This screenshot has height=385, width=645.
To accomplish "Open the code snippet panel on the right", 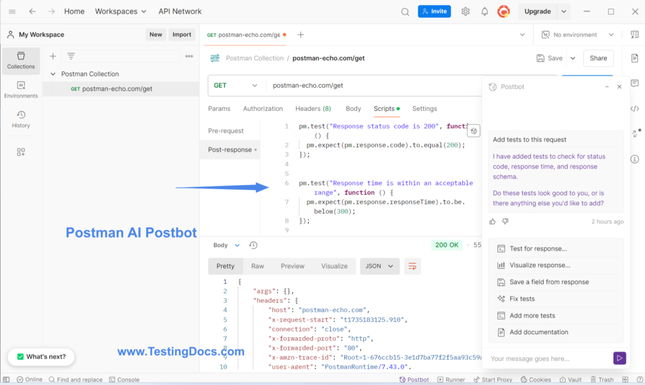I will [x=635, y=108].
